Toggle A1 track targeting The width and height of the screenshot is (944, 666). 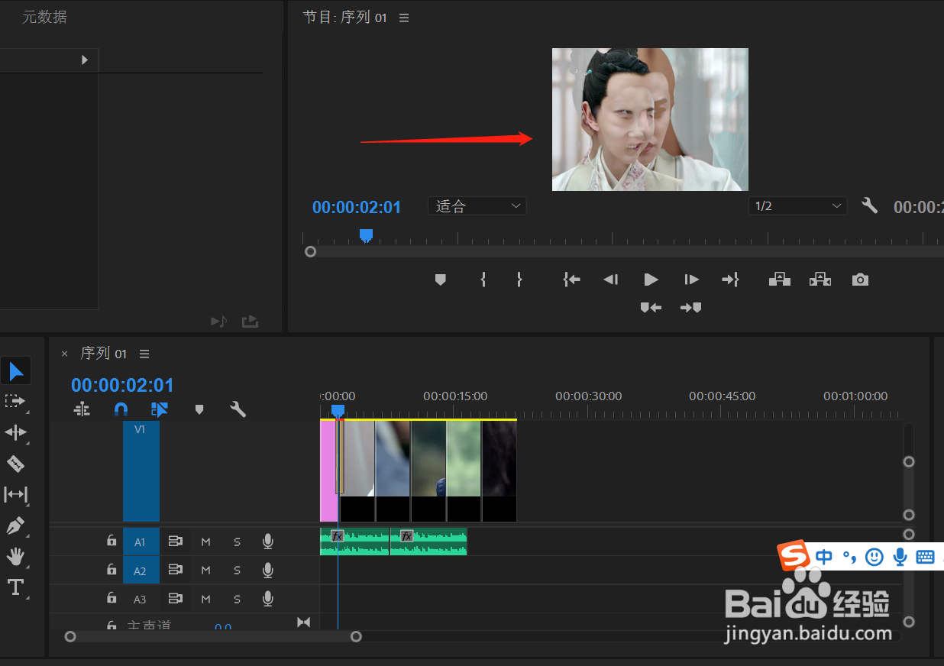click(141, 542)
